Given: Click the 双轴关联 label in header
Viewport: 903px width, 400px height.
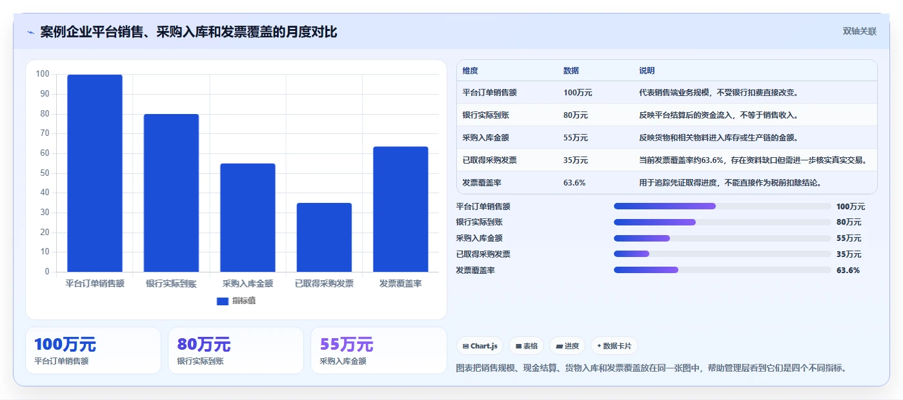Looking at the screenshot, I should [859, 32].
